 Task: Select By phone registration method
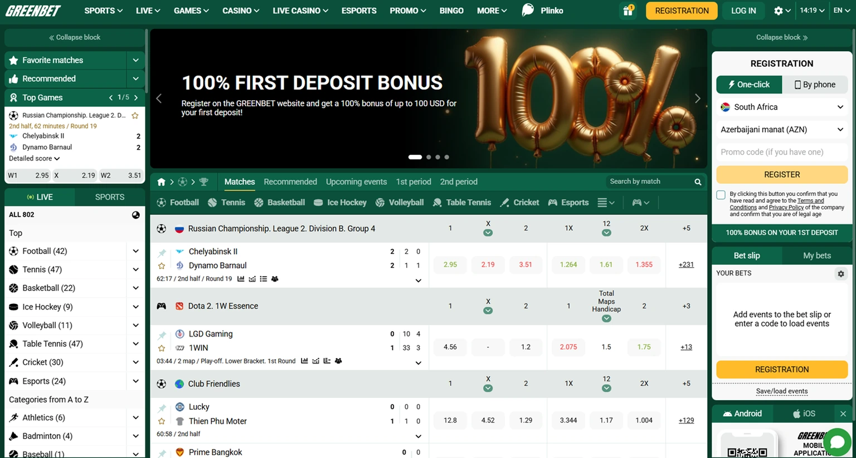tap(815, 85)
